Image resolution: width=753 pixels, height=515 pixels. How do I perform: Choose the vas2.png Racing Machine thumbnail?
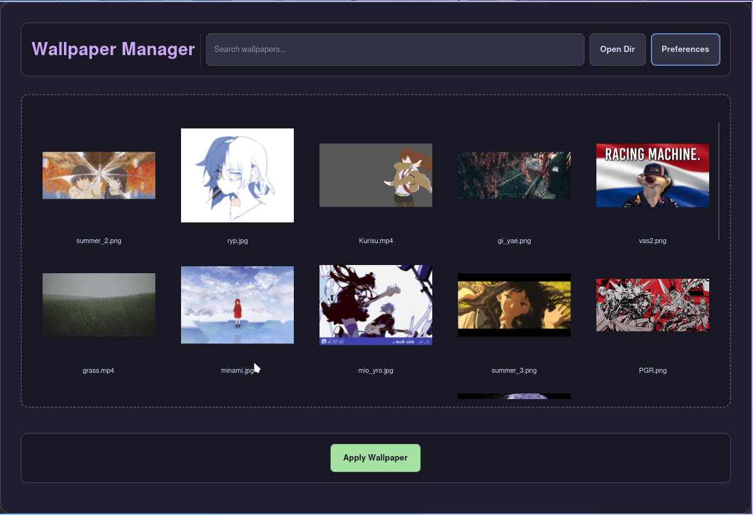pyautogui.click(x=653, y=175)
